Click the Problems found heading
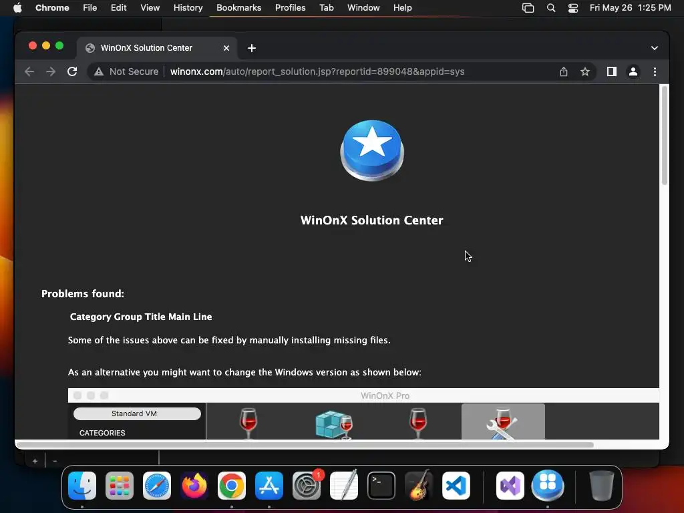The image size is (684, 513). (82, 294)
